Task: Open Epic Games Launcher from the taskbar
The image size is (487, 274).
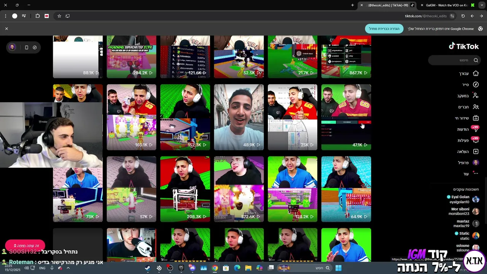Action: point(181,268)
